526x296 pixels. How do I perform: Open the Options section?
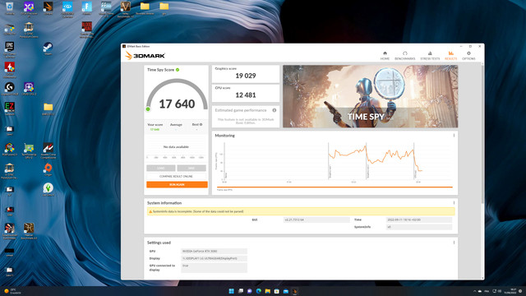coord(468,55)
